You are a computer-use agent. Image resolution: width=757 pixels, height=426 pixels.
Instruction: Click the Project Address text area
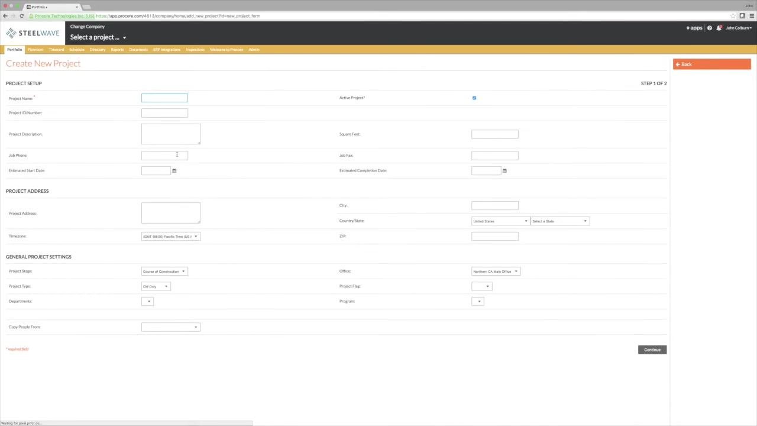[171, 213]
